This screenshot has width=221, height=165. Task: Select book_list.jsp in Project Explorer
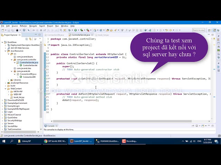pyautogui.click(x=19, y=97)
